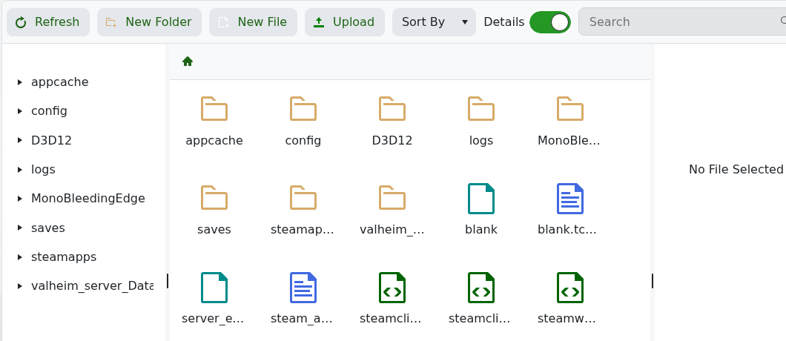Screen dimensions: 786x341
Task: Open the appcache folder icon in grid
Action: 214,109
